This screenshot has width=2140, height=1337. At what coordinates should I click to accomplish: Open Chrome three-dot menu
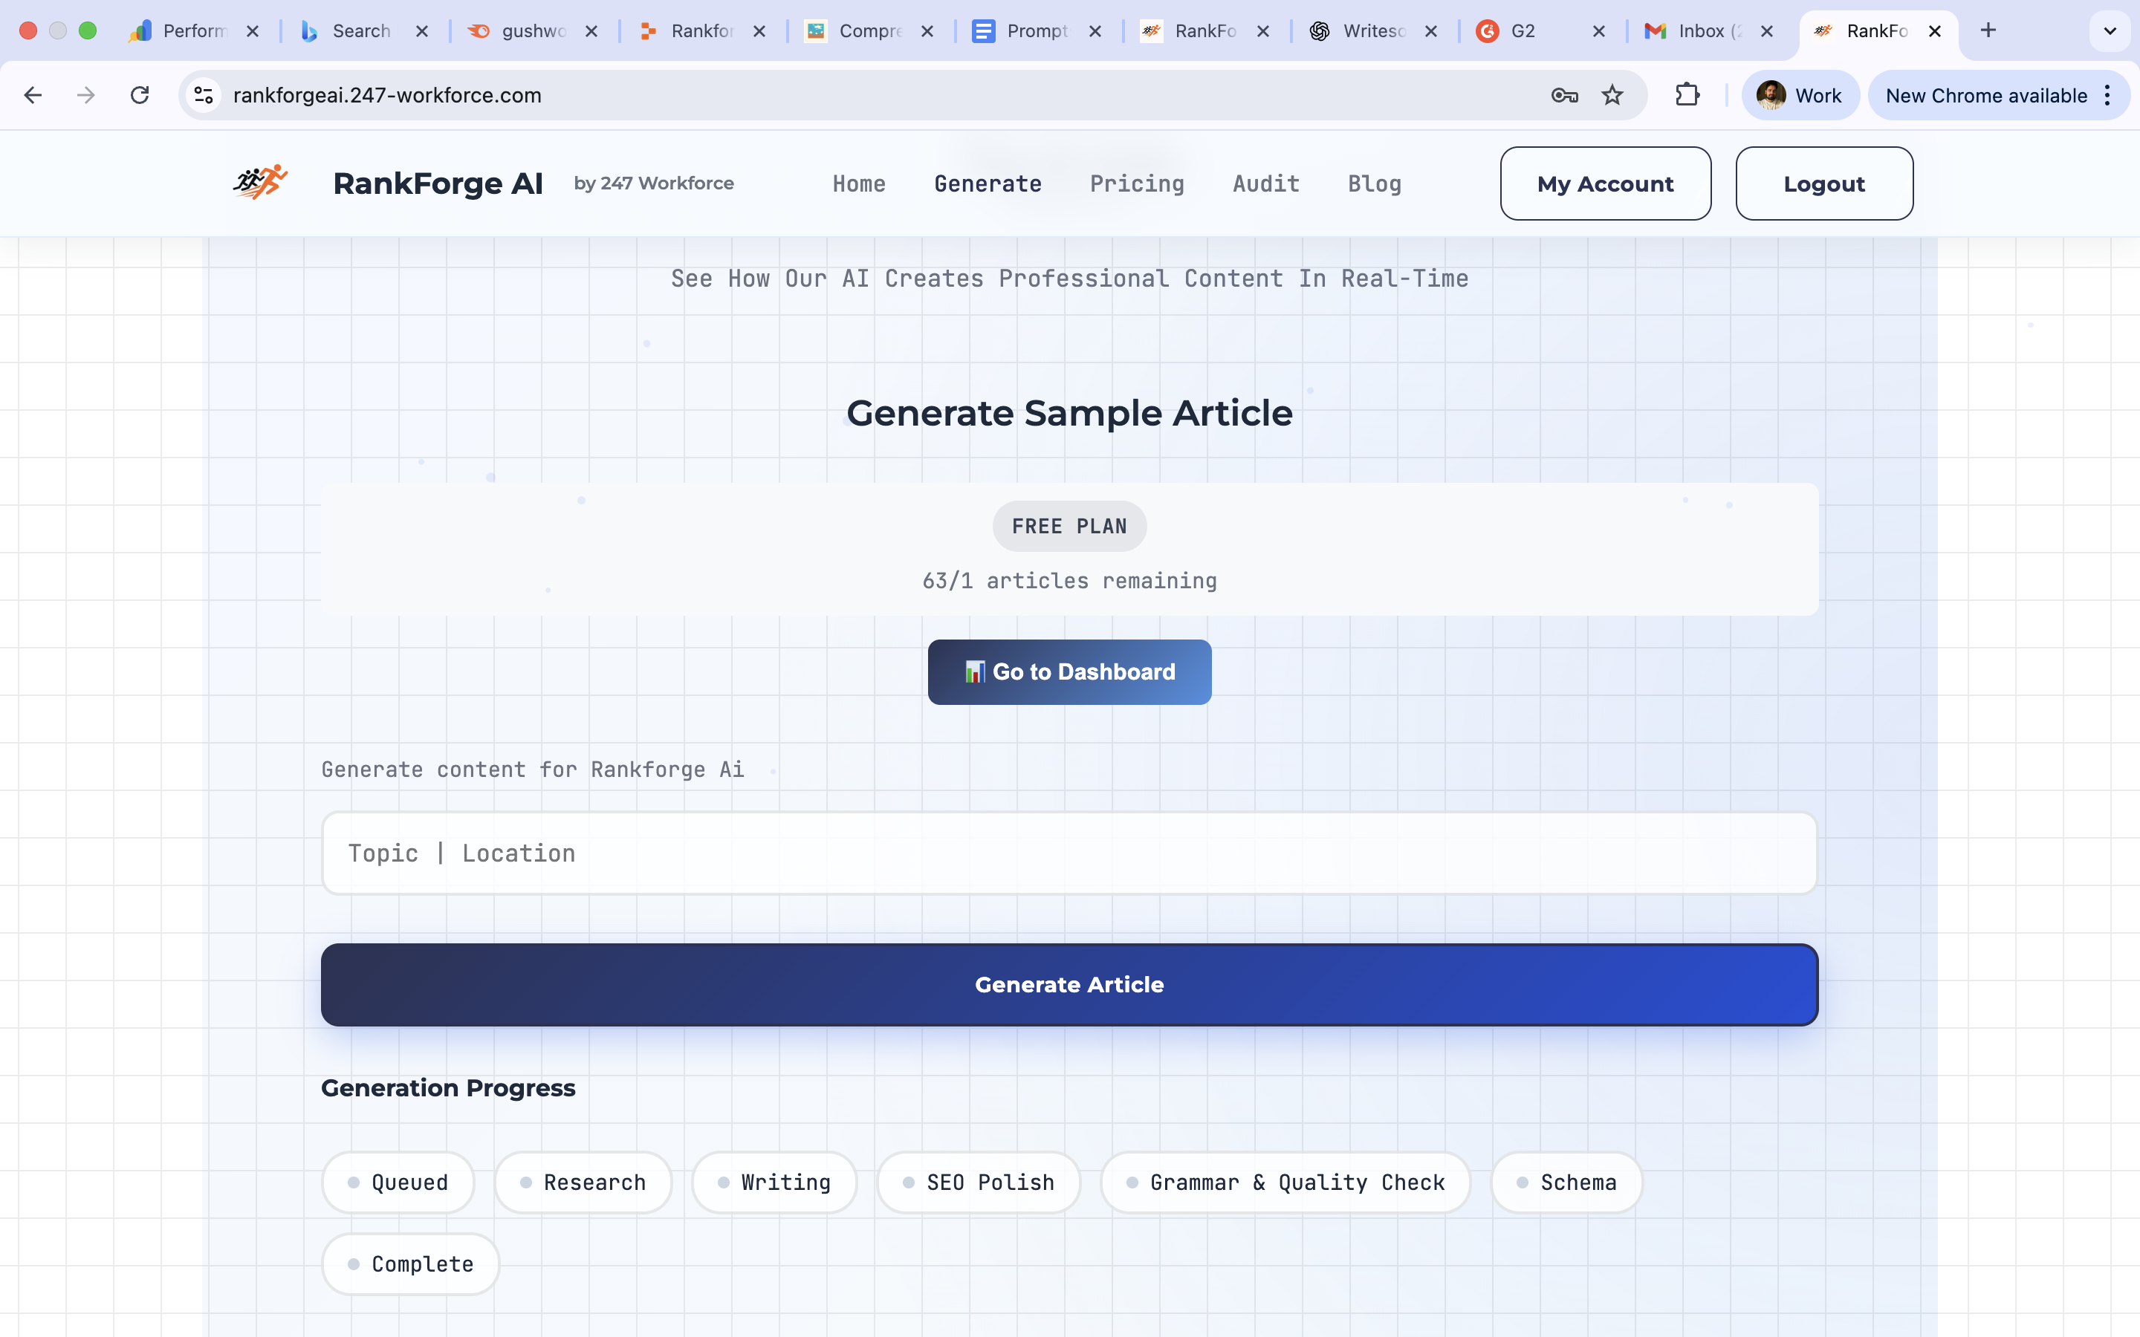[2108, 96]
